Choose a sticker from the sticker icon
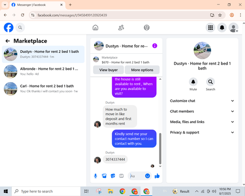The image size is (245, 196). click(x=113, y=176)
